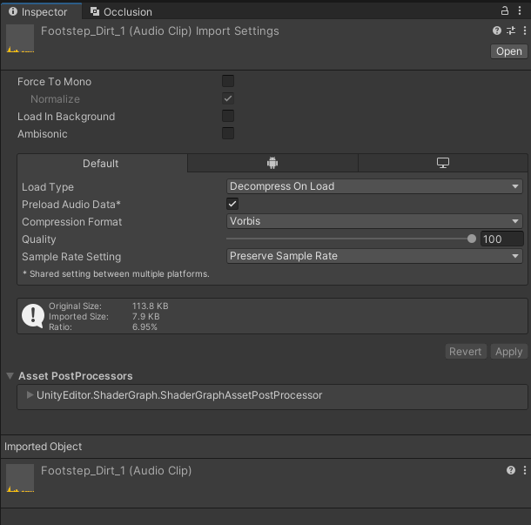Uncheck Preload Audio Data checkbox
Image resolution: width=531 pixels, height=525 pixels.
(232, 204)
